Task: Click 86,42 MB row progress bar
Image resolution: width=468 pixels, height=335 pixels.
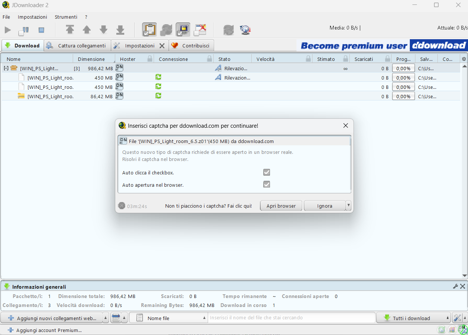Action: tap(403, 96)
